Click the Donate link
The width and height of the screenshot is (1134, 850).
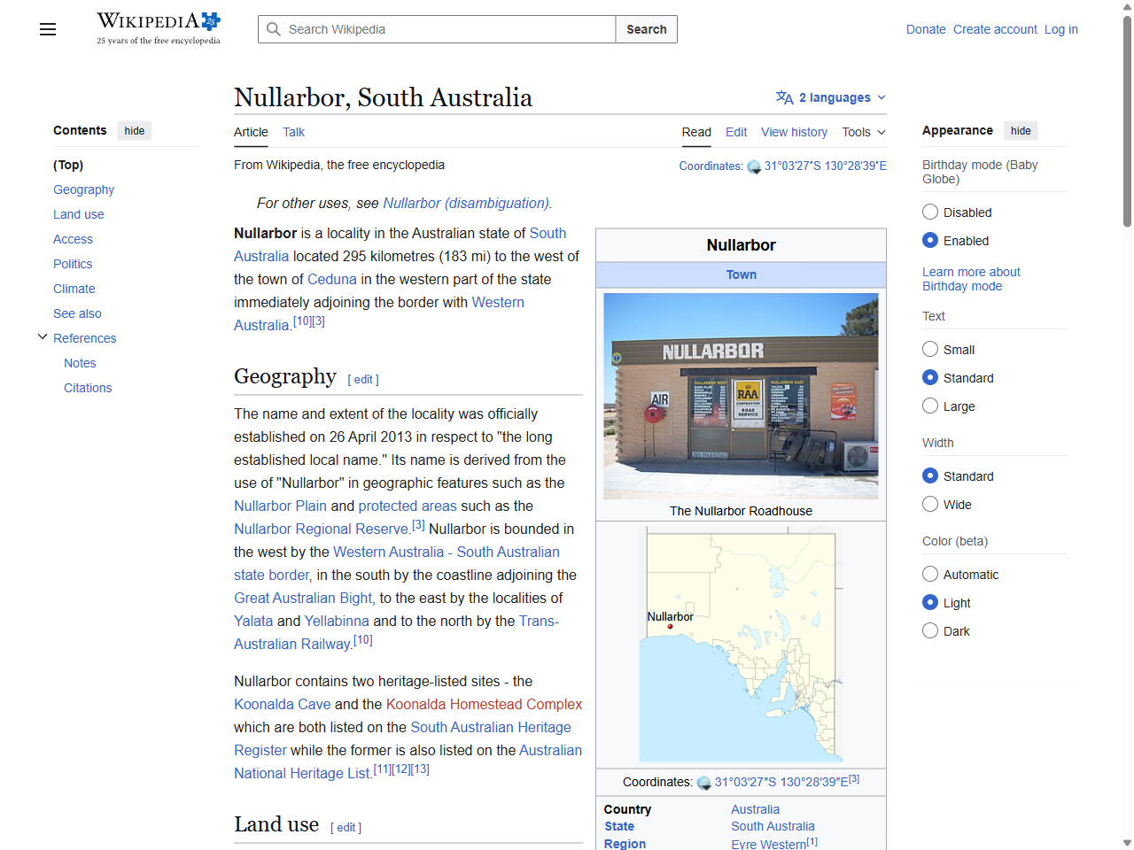pos(926,29)
